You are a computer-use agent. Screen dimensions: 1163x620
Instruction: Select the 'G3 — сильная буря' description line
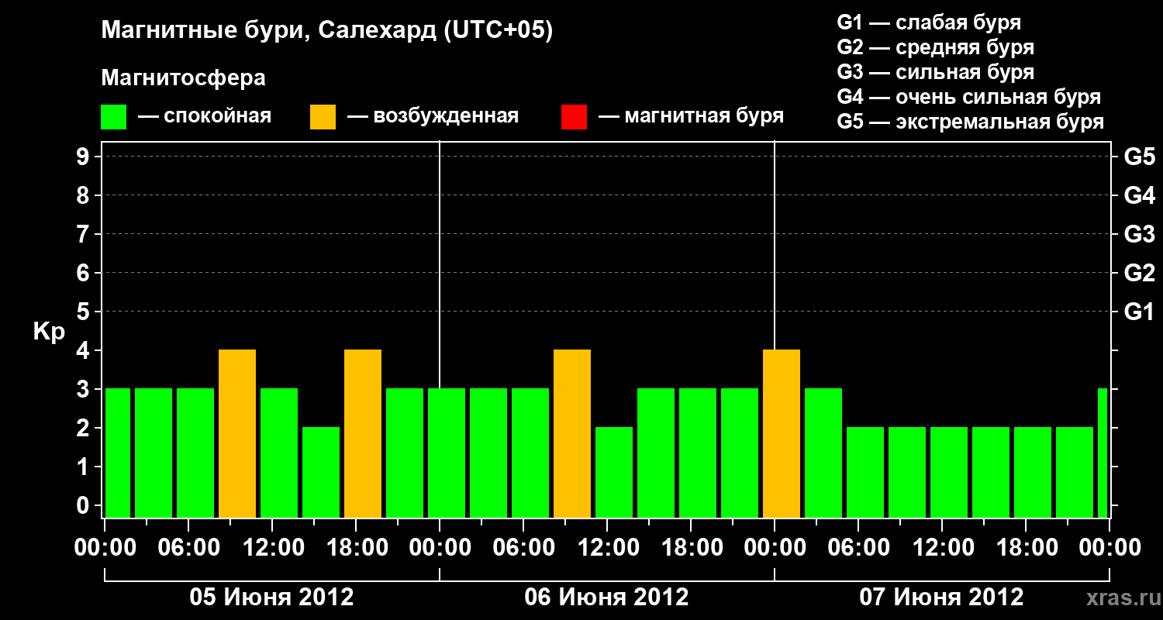pyautogui.click(x=936, y=72)
